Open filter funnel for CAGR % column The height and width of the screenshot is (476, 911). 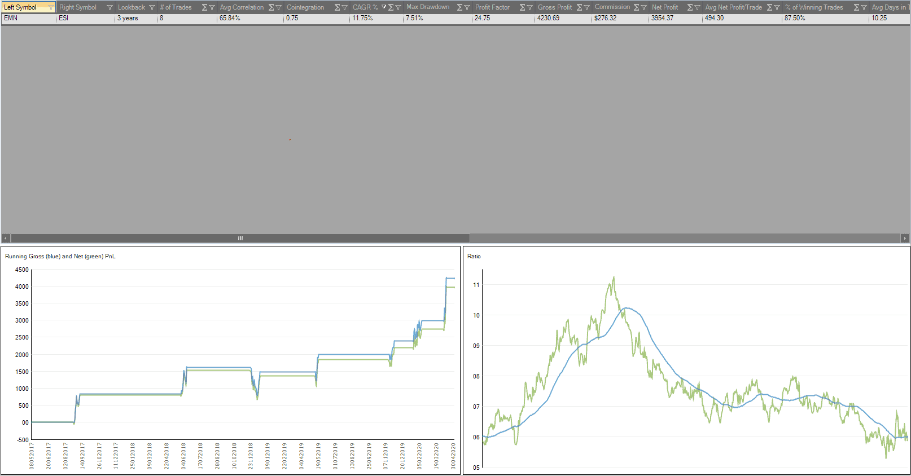(398, 7)
